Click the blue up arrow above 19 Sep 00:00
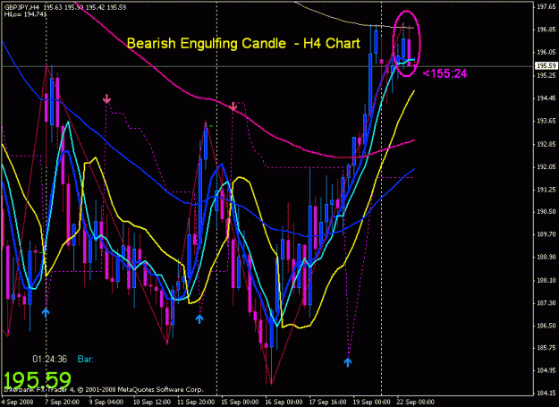The width and height of the screenshot is (559, 407). (348, 362)
